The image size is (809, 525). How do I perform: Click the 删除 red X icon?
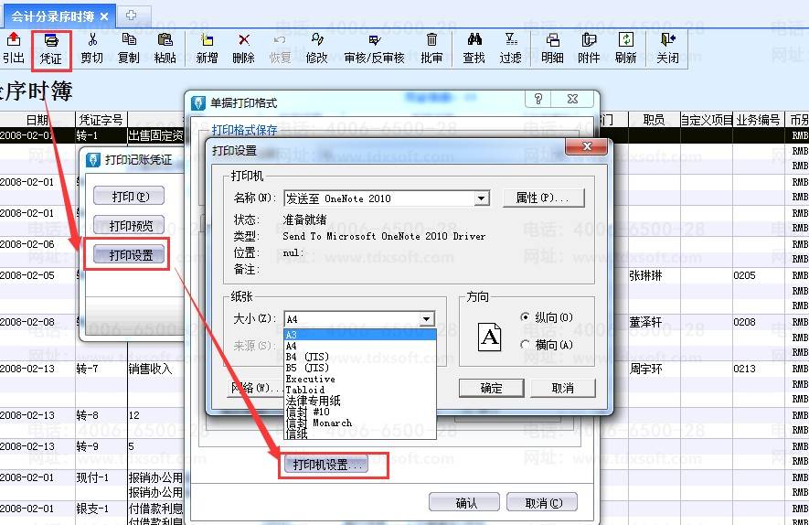tap(244, 40)
